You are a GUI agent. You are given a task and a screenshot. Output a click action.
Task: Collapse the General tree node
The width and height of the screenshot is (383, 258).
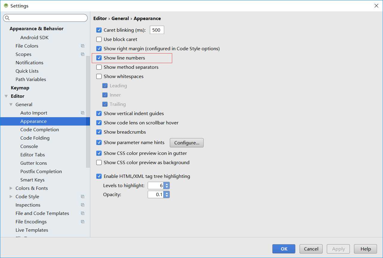(11, 105)
